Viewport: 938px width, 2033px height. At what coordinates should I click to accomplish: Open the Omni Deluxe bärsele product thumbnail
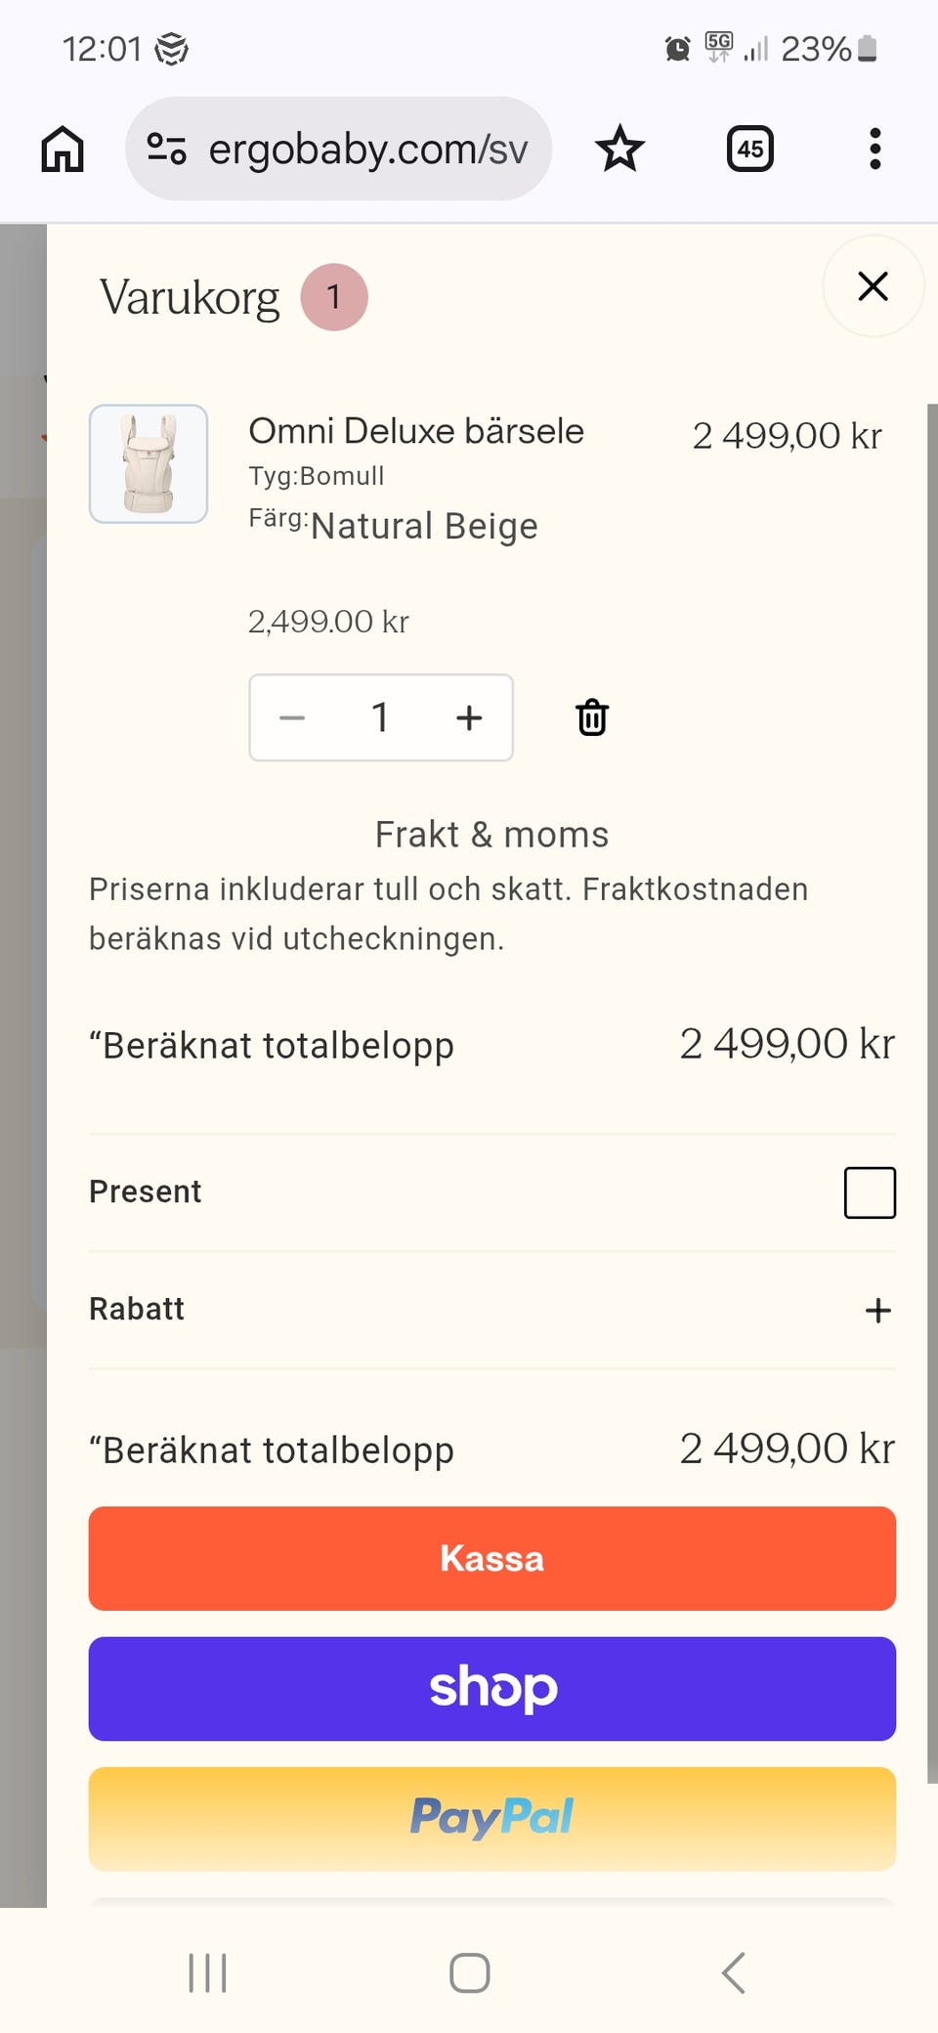(x=149, y=464)
